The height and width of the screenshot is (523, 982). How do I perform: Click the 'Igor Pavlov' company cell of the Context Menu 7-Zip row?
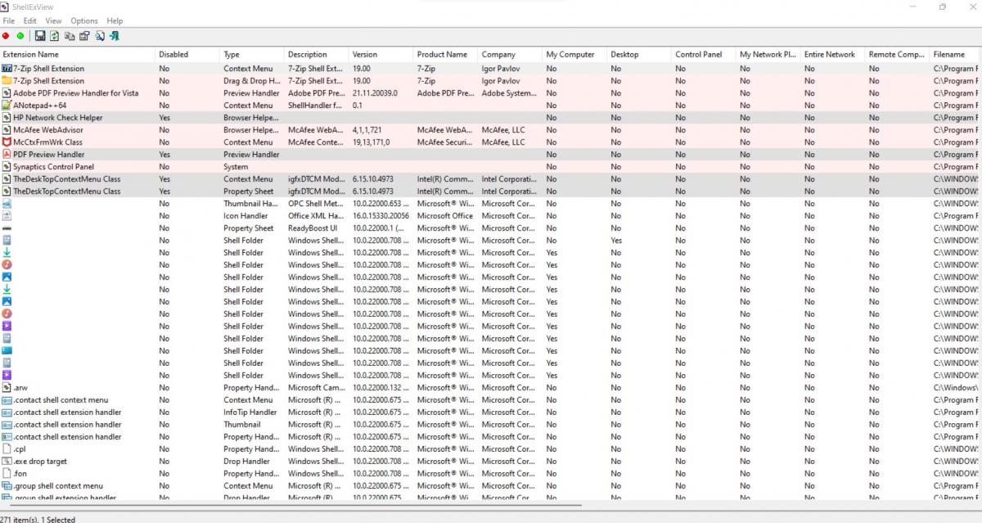coord(501,69)
